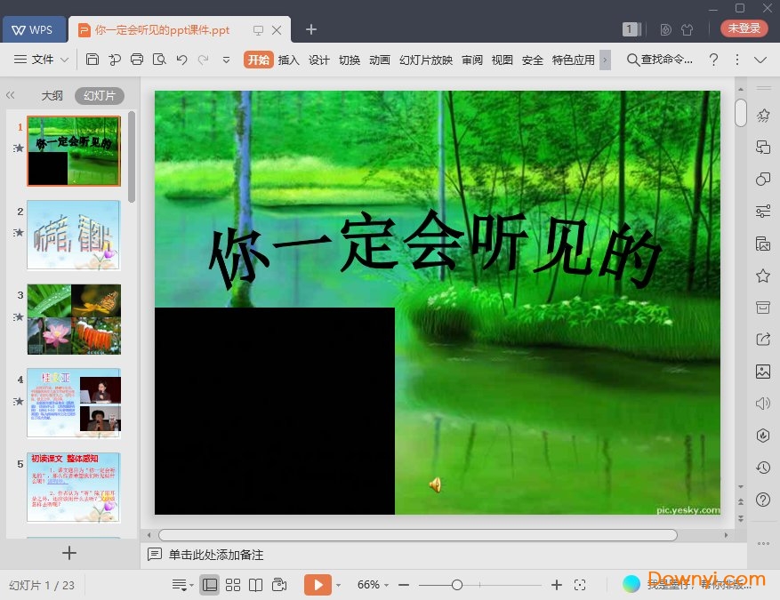Enable reading view from status bar
The image size is (780, 600).
257,584
